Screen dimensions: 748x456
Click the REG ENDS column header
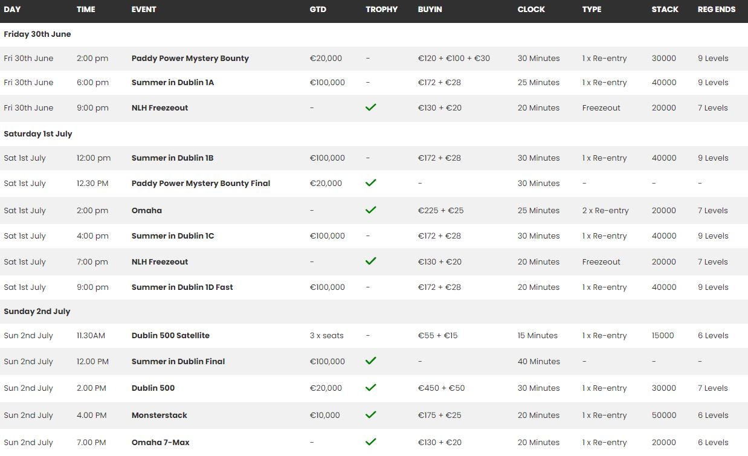[716, 10]
